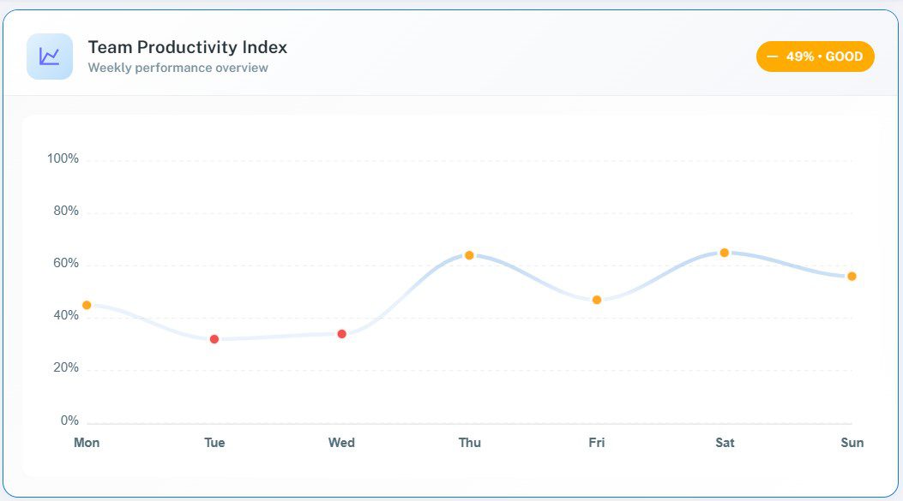
Task: Click the 60% y-axis label
Action: [x=66, y=264]
